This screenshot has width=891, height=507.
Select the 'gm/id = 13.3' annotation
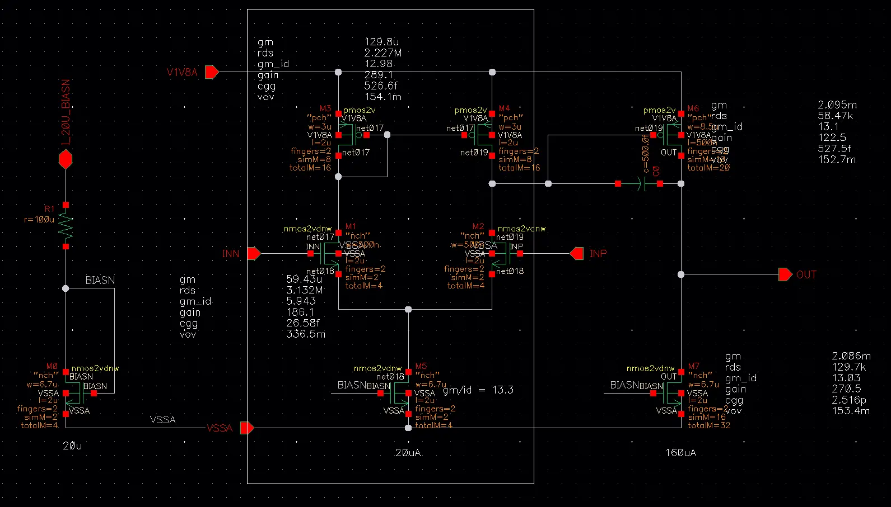[x=478, y=390]
